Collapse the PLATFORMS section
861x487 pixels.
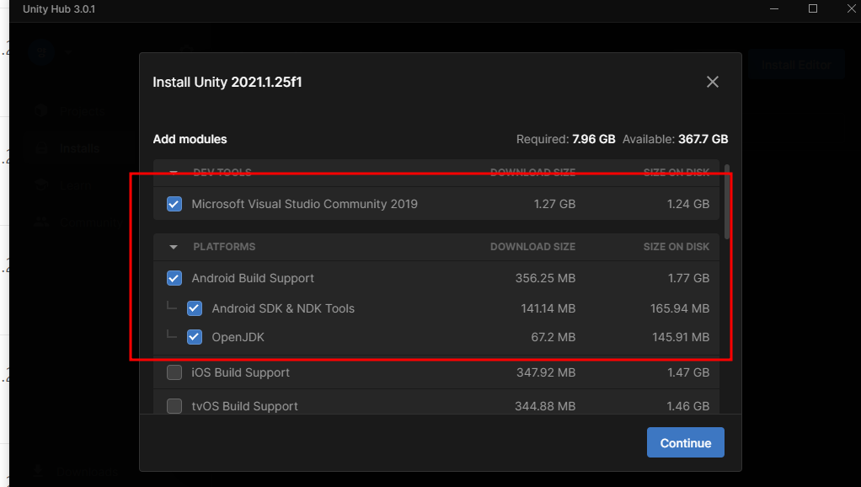tap(174, 247)
